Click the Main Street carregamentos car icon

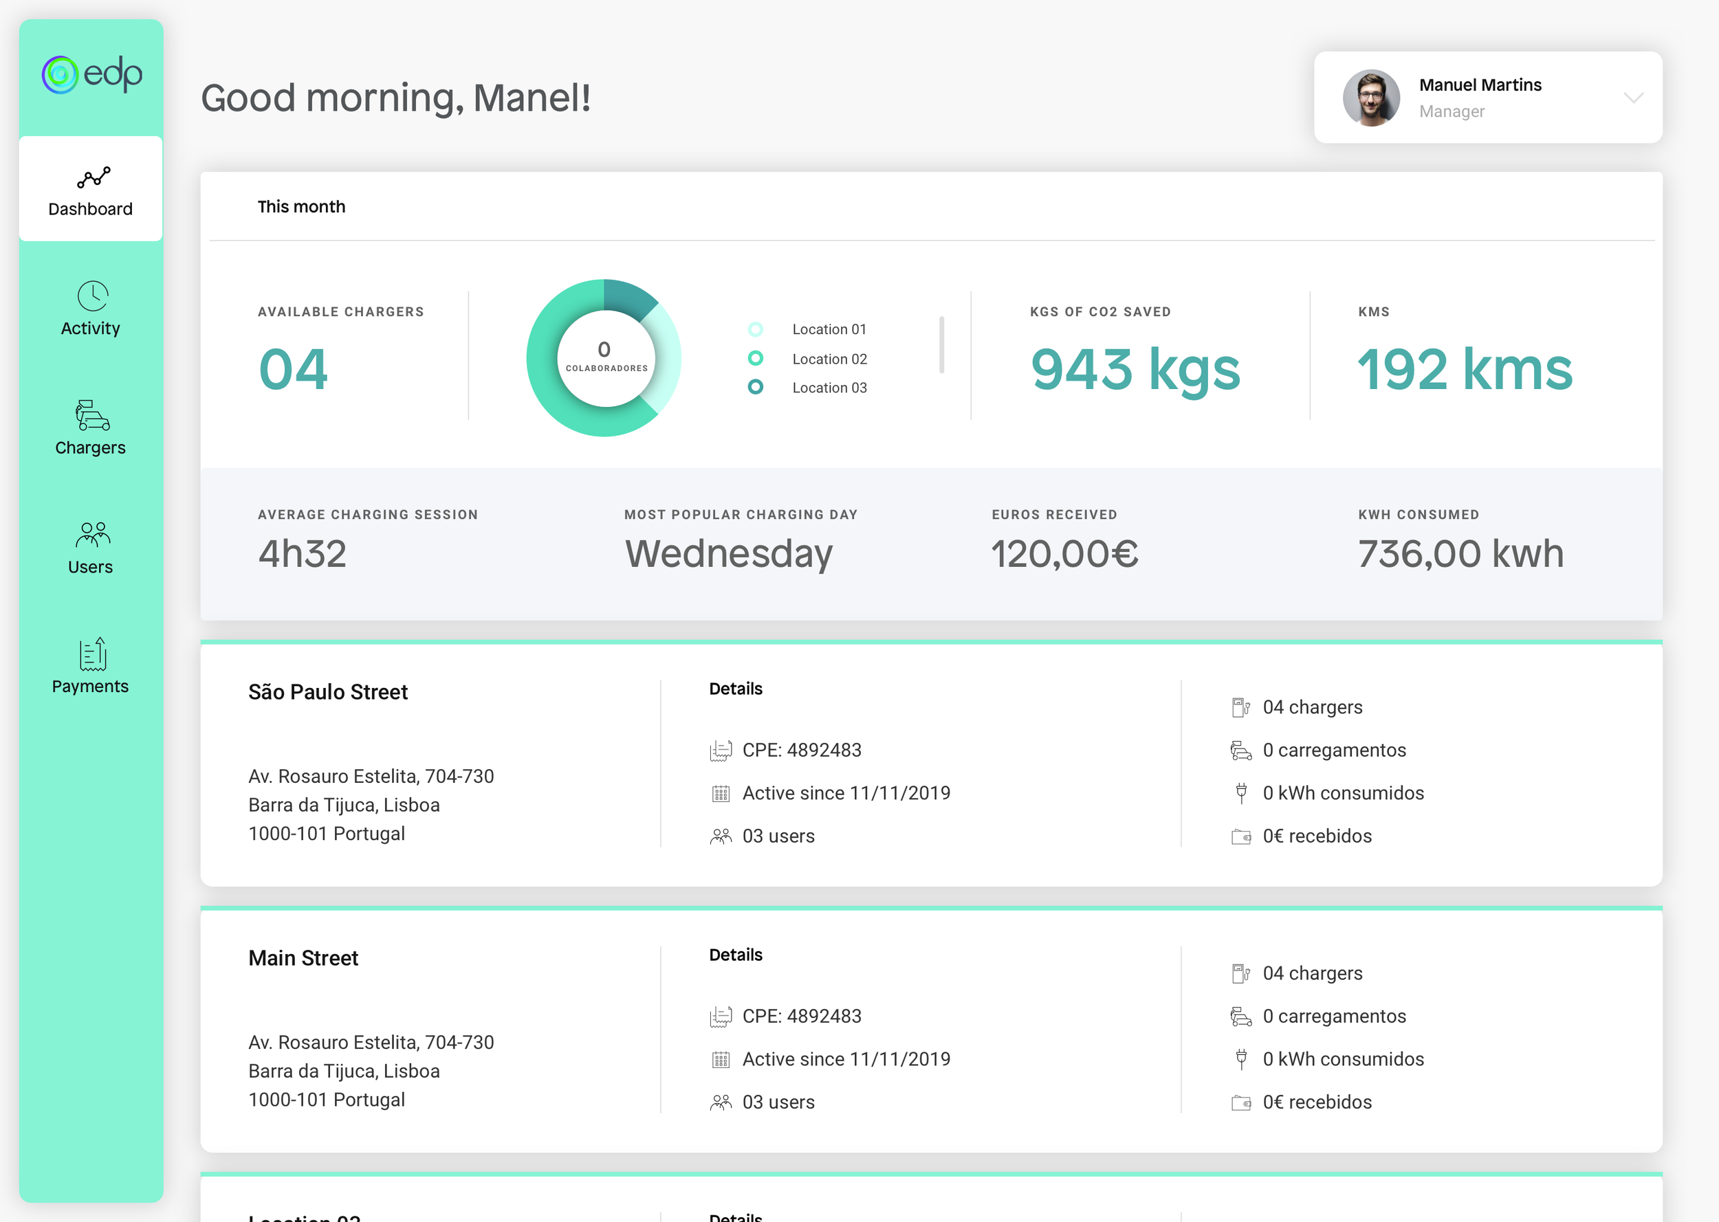[x=1241, y=1017]
